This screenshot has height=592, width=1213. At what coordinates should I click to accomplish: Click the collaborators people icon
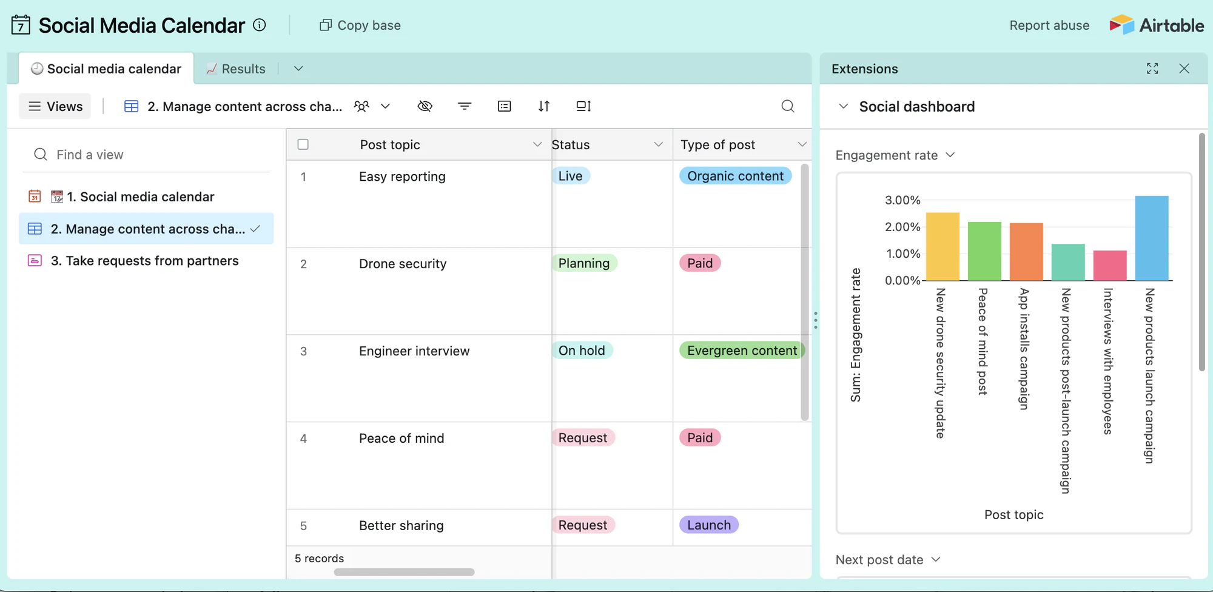pyautogui.click(x=361, y=106)
